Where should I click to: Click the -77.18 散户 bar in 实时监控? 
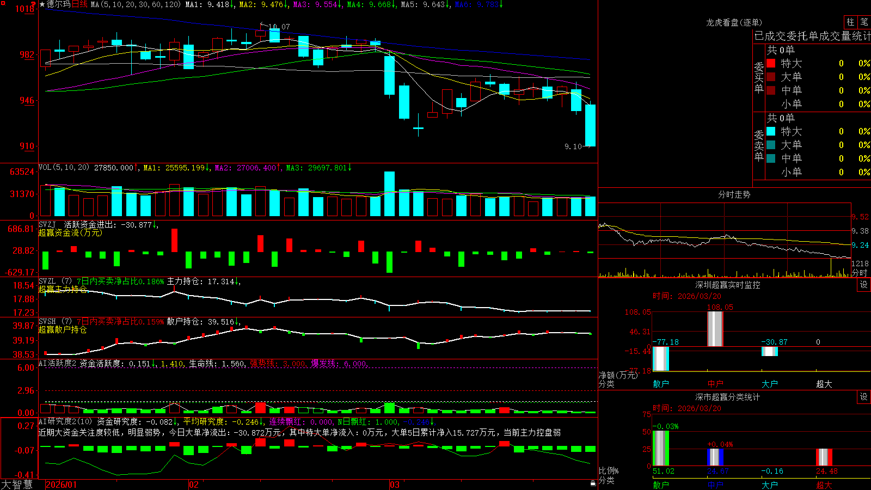[x=661, y=359]
